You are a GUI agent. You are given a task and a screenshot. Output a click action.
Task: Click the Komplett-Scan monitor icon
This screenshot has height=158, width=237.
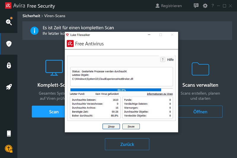[54, 68]
